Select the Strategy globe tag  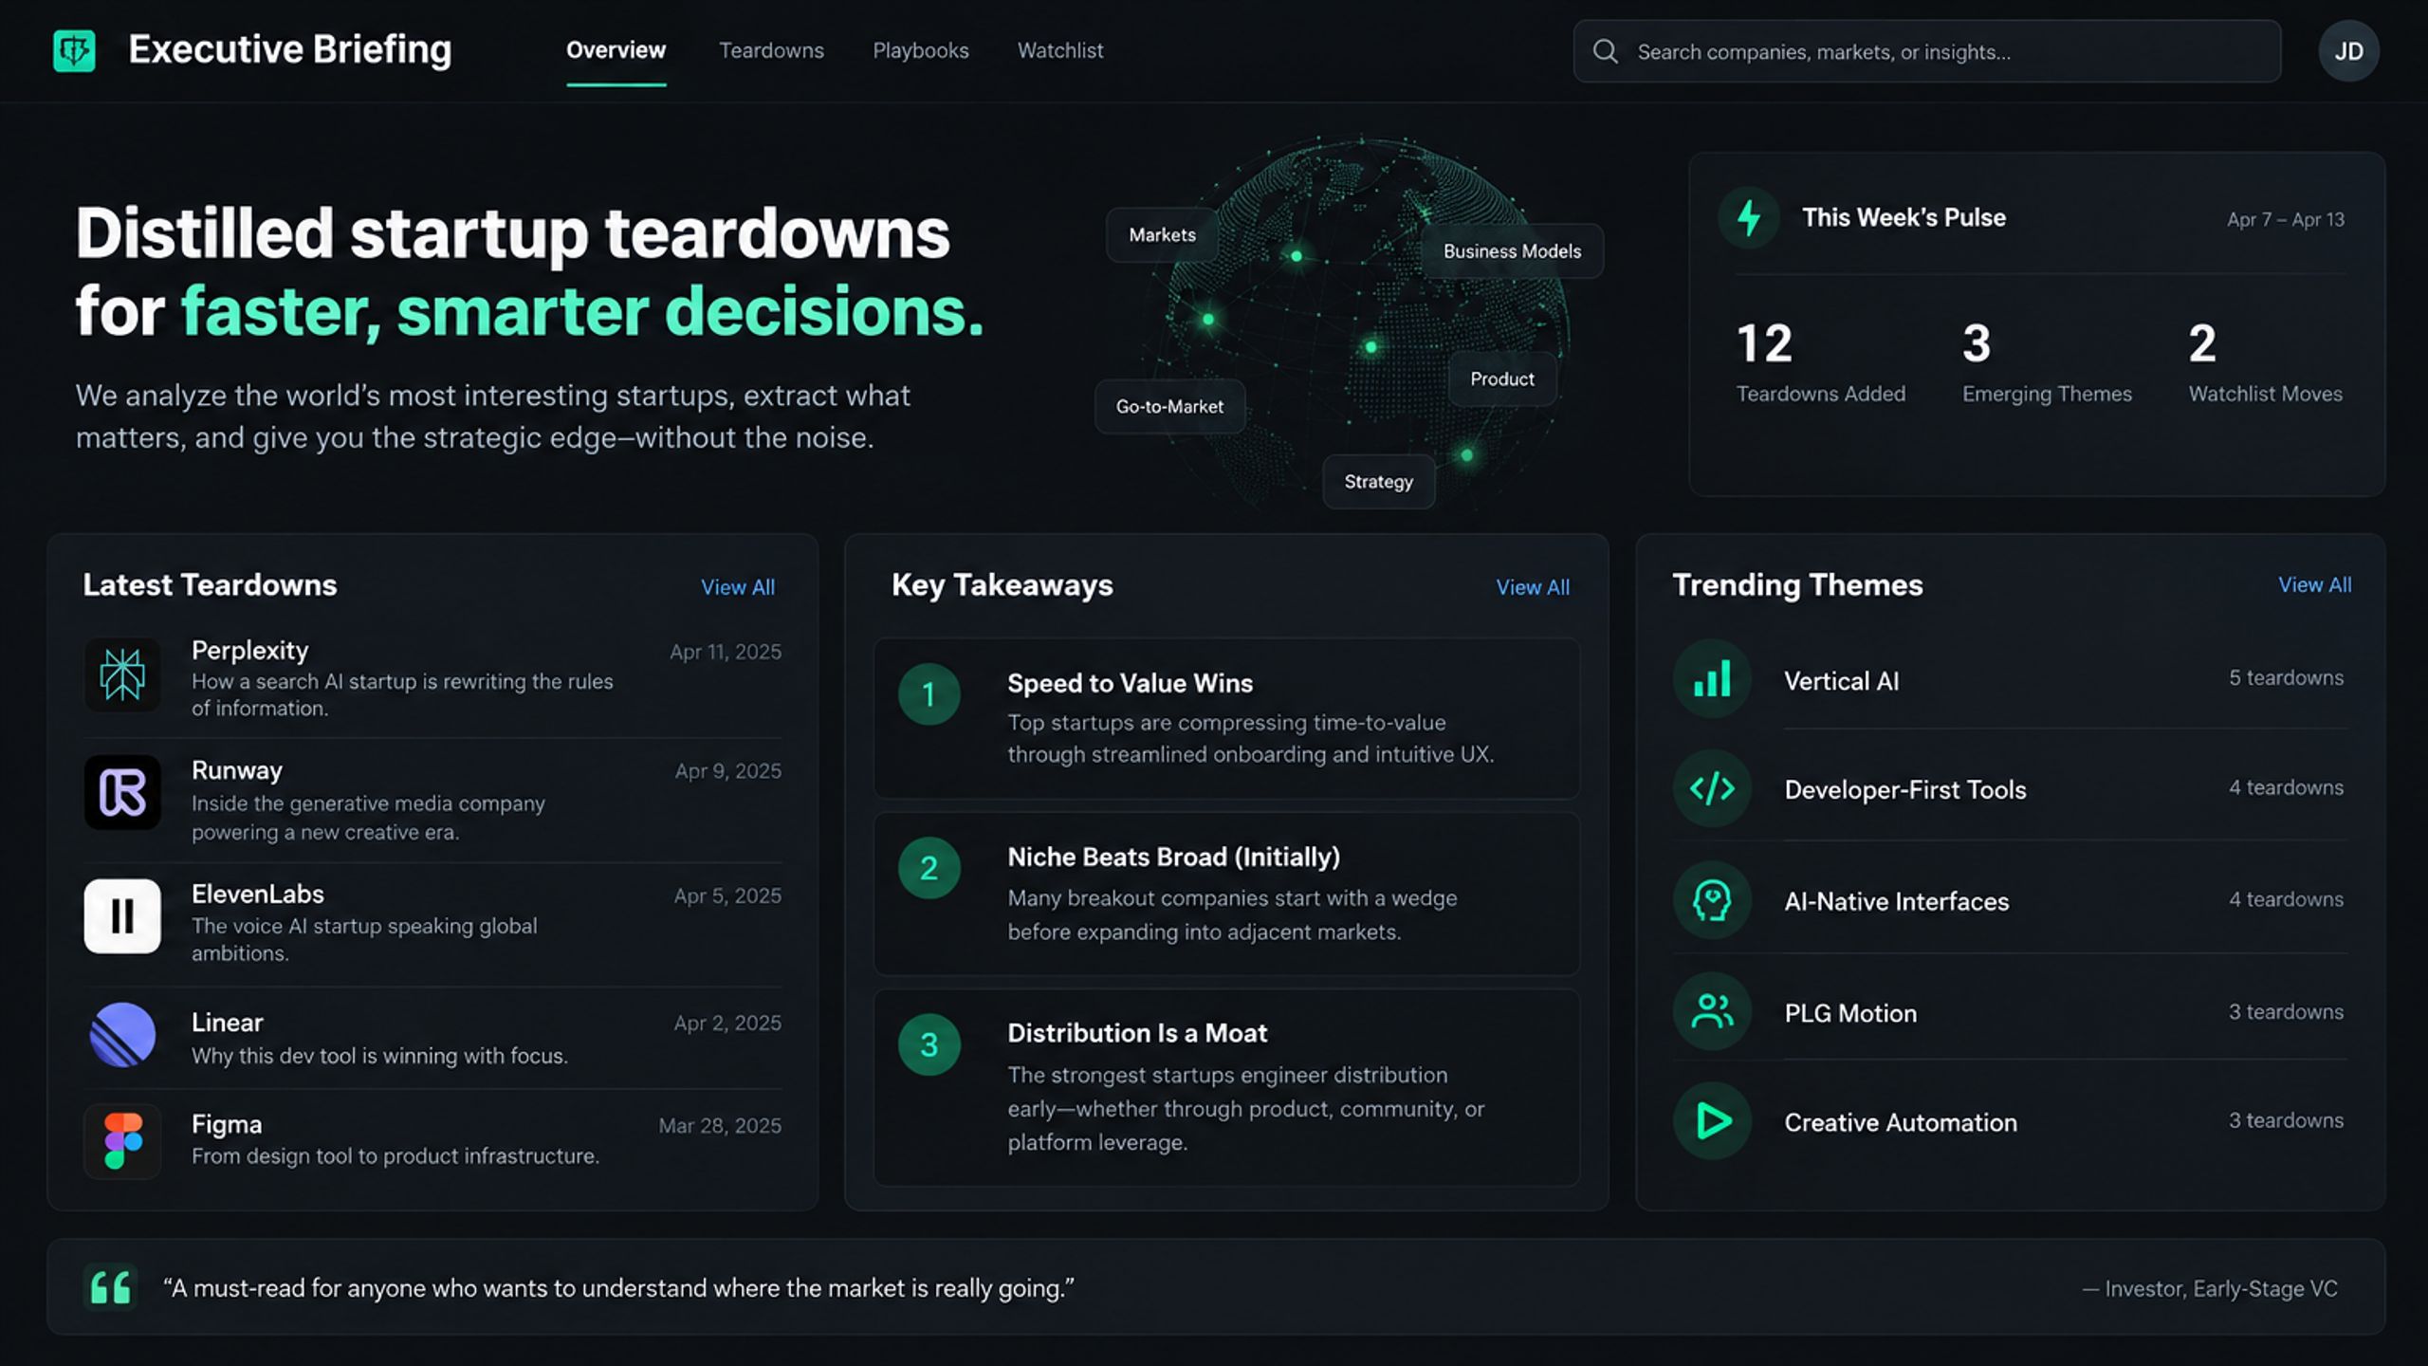pos(1378,481)
